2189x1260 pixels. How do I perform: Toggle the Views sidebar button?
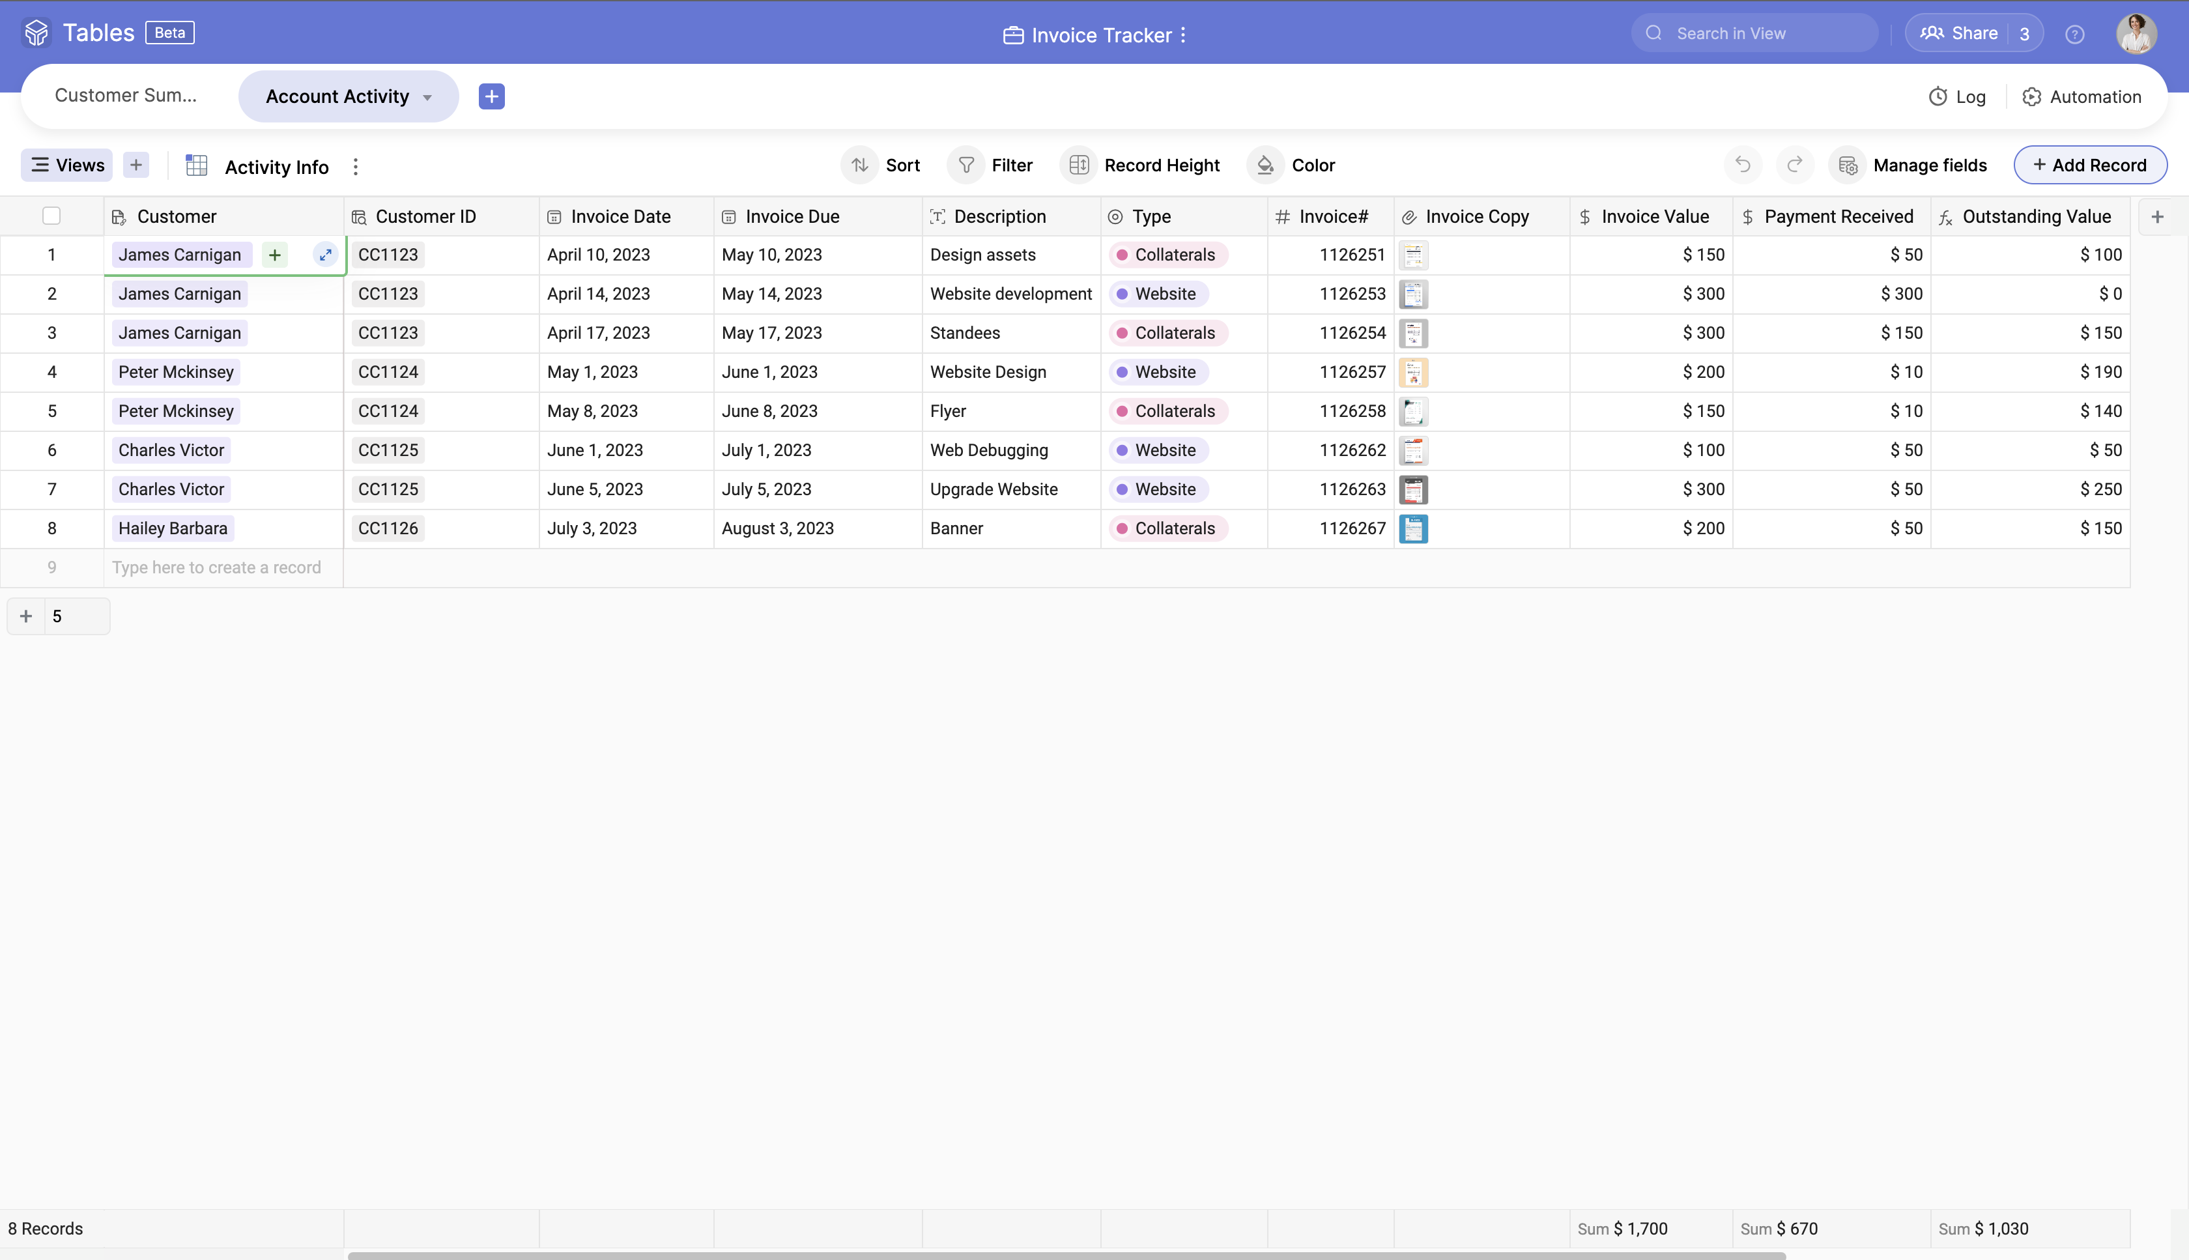(x=66, y=164)
